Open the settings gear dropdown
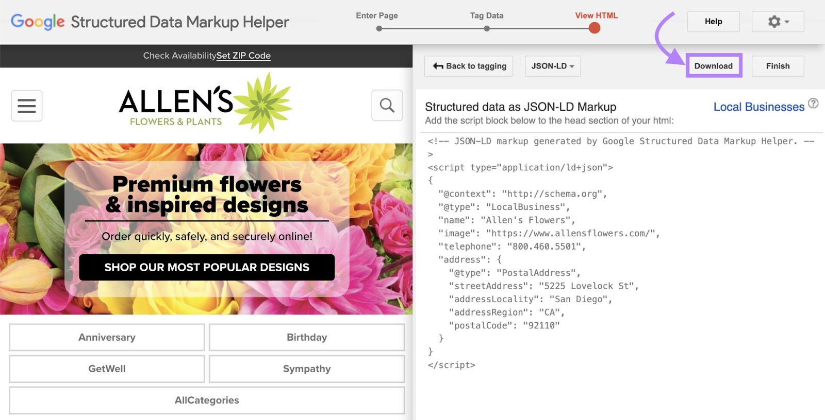Screen dimensions: 825x420 778,22
